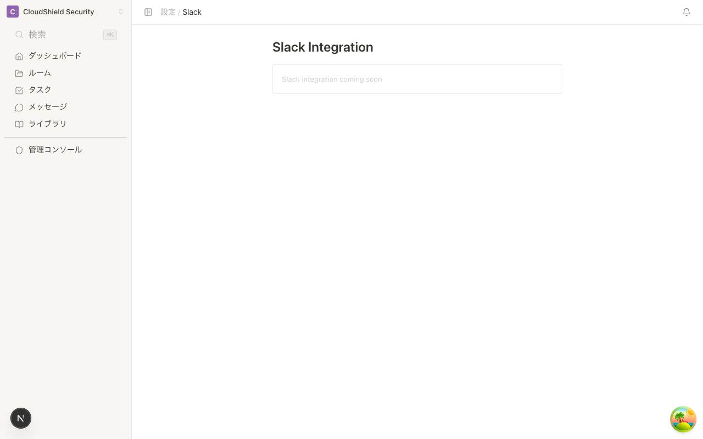The width and height of the screenshot is (703, 439).
Task: Collapse the sidebar with the panel icon
Action: tap(148, 12)
